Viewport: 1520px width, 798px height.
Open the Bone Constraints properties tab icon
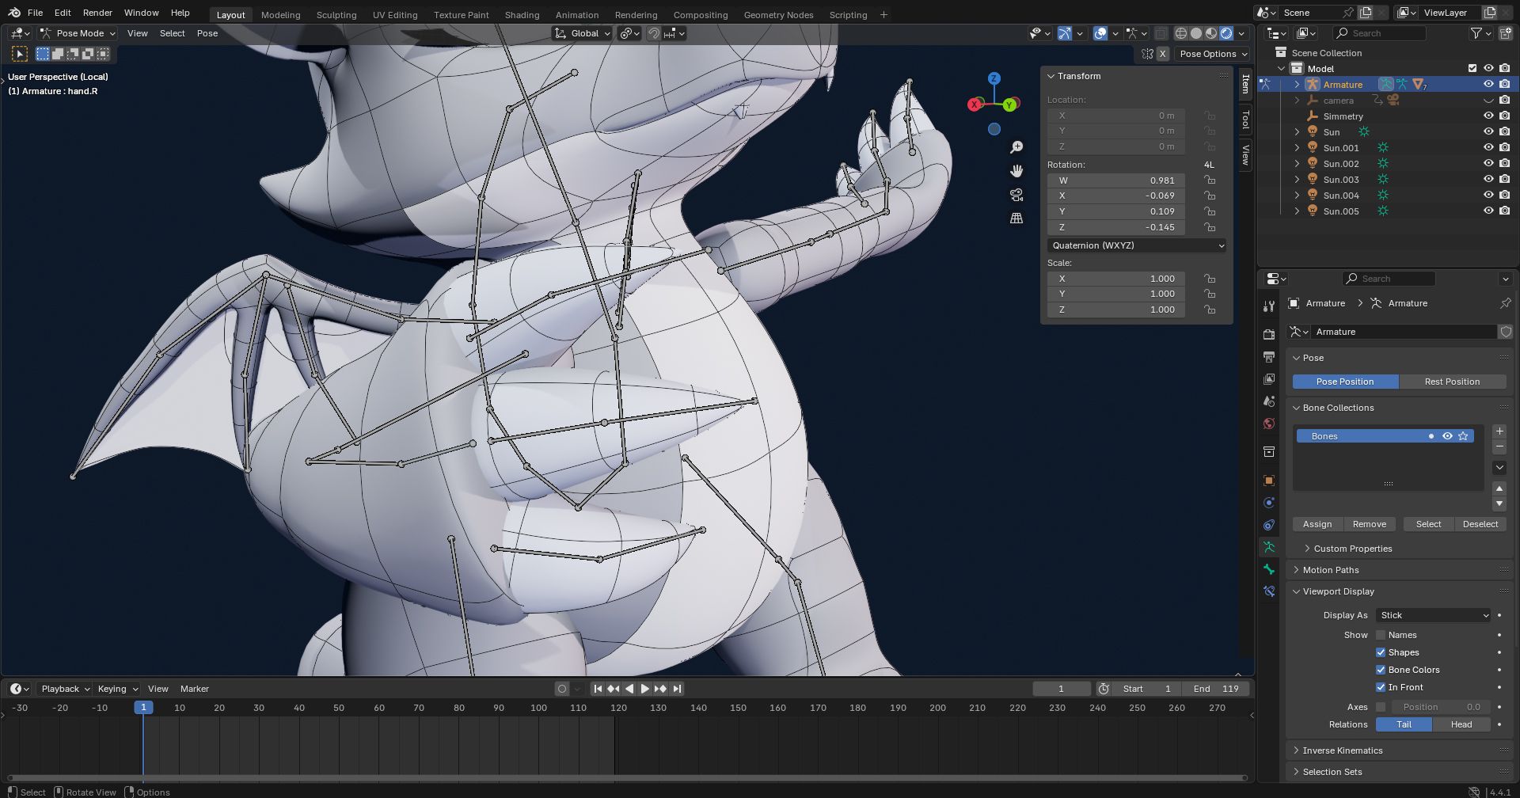click(x=1269, y=591)
